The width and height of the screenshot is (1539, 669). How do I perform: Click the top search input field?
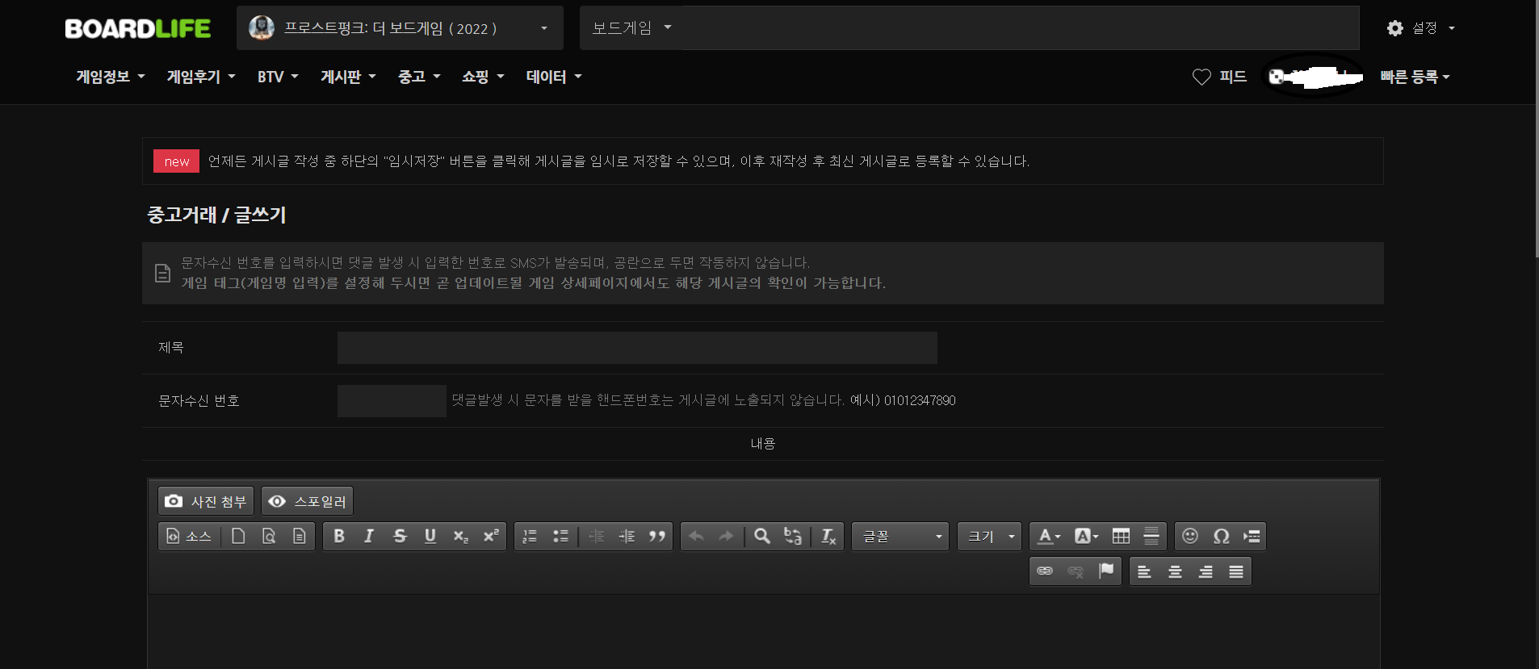pos(1021,28)
